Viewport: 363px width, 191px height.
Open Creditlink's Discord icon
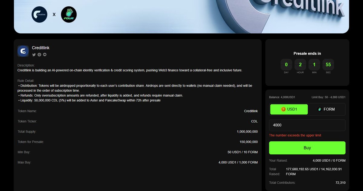click(45, 55)
